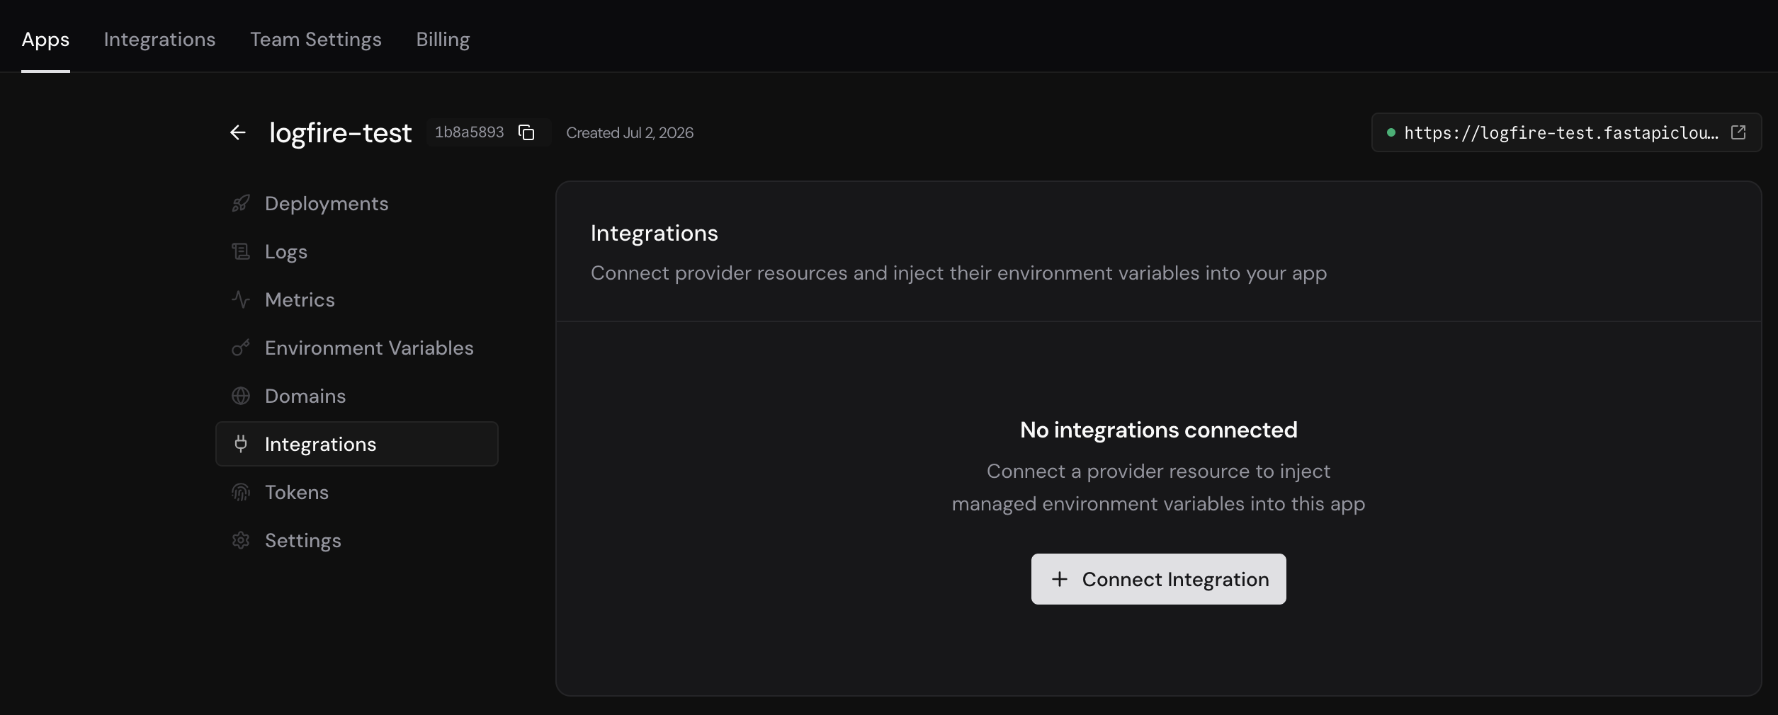Click the Metrics activity icon
This screenshot has height=715, width=1778.
(x=241, y=300)
